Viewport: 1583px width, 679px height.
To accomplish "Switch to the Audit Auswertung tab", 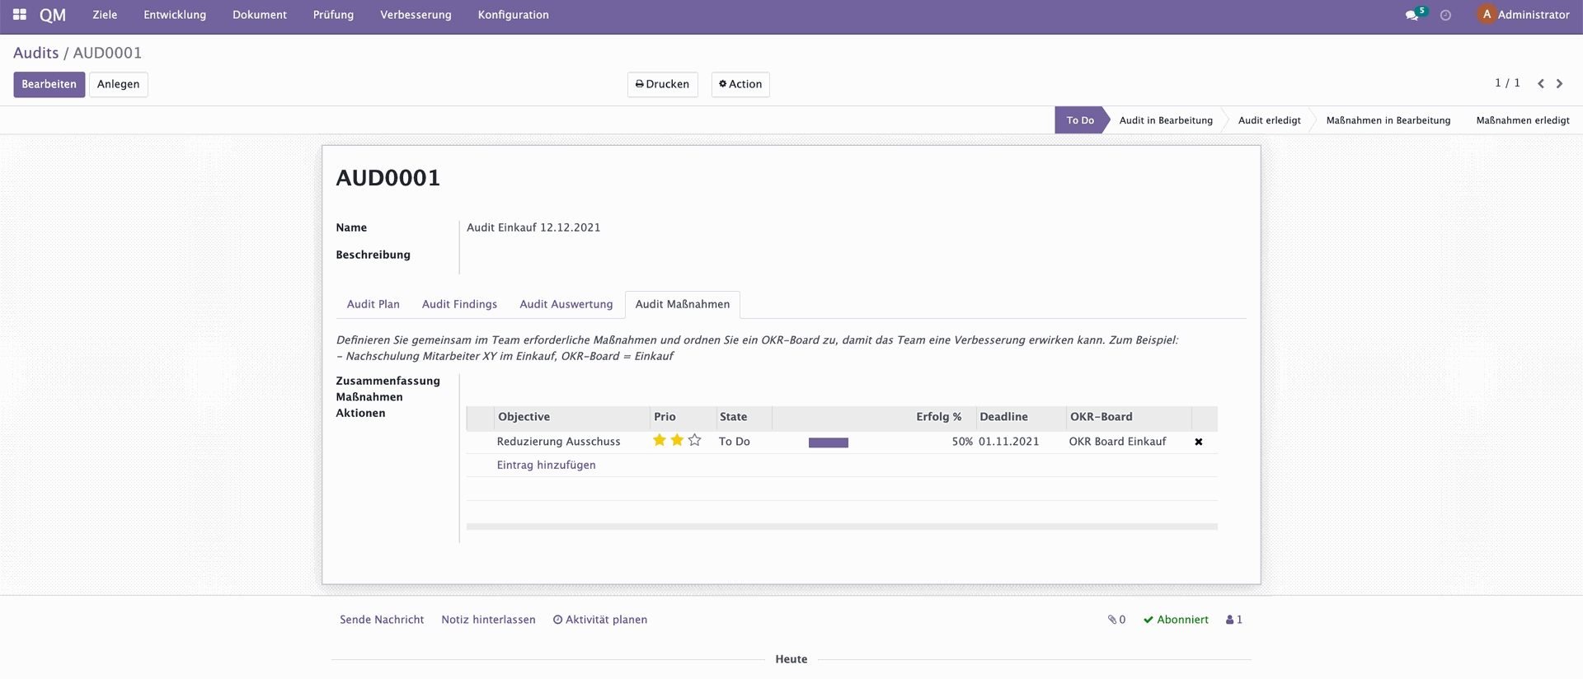I will click(566, 304).
